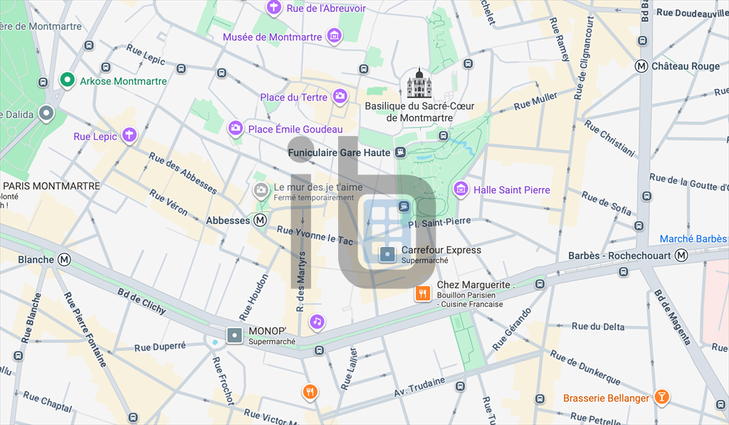Click the Basilique du Sacré-Cœur landmark icon
Image resolution: width=729 pixels, height=425 pixels.
point(419,80)
